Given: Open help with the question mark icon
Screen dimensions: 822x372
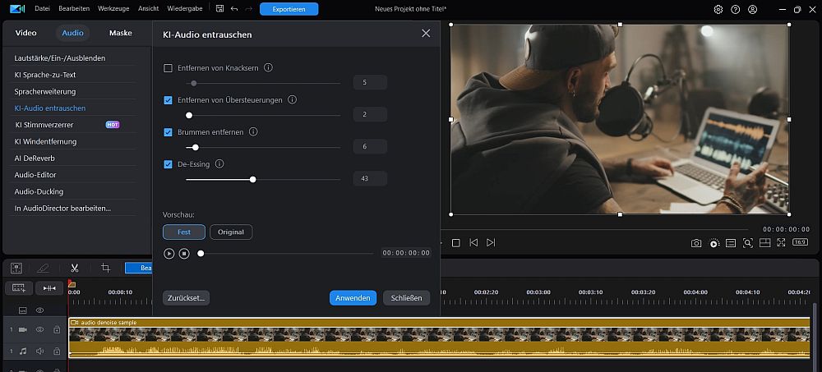Looking at the screenshot, I should pos(736,9).
